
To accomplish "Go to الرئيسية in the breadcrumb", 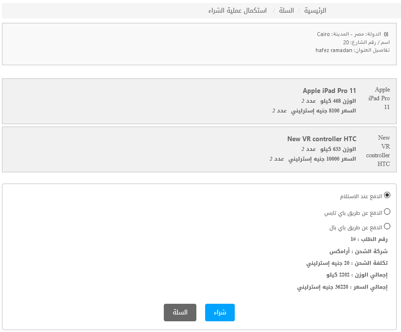I will click(315, 11).
